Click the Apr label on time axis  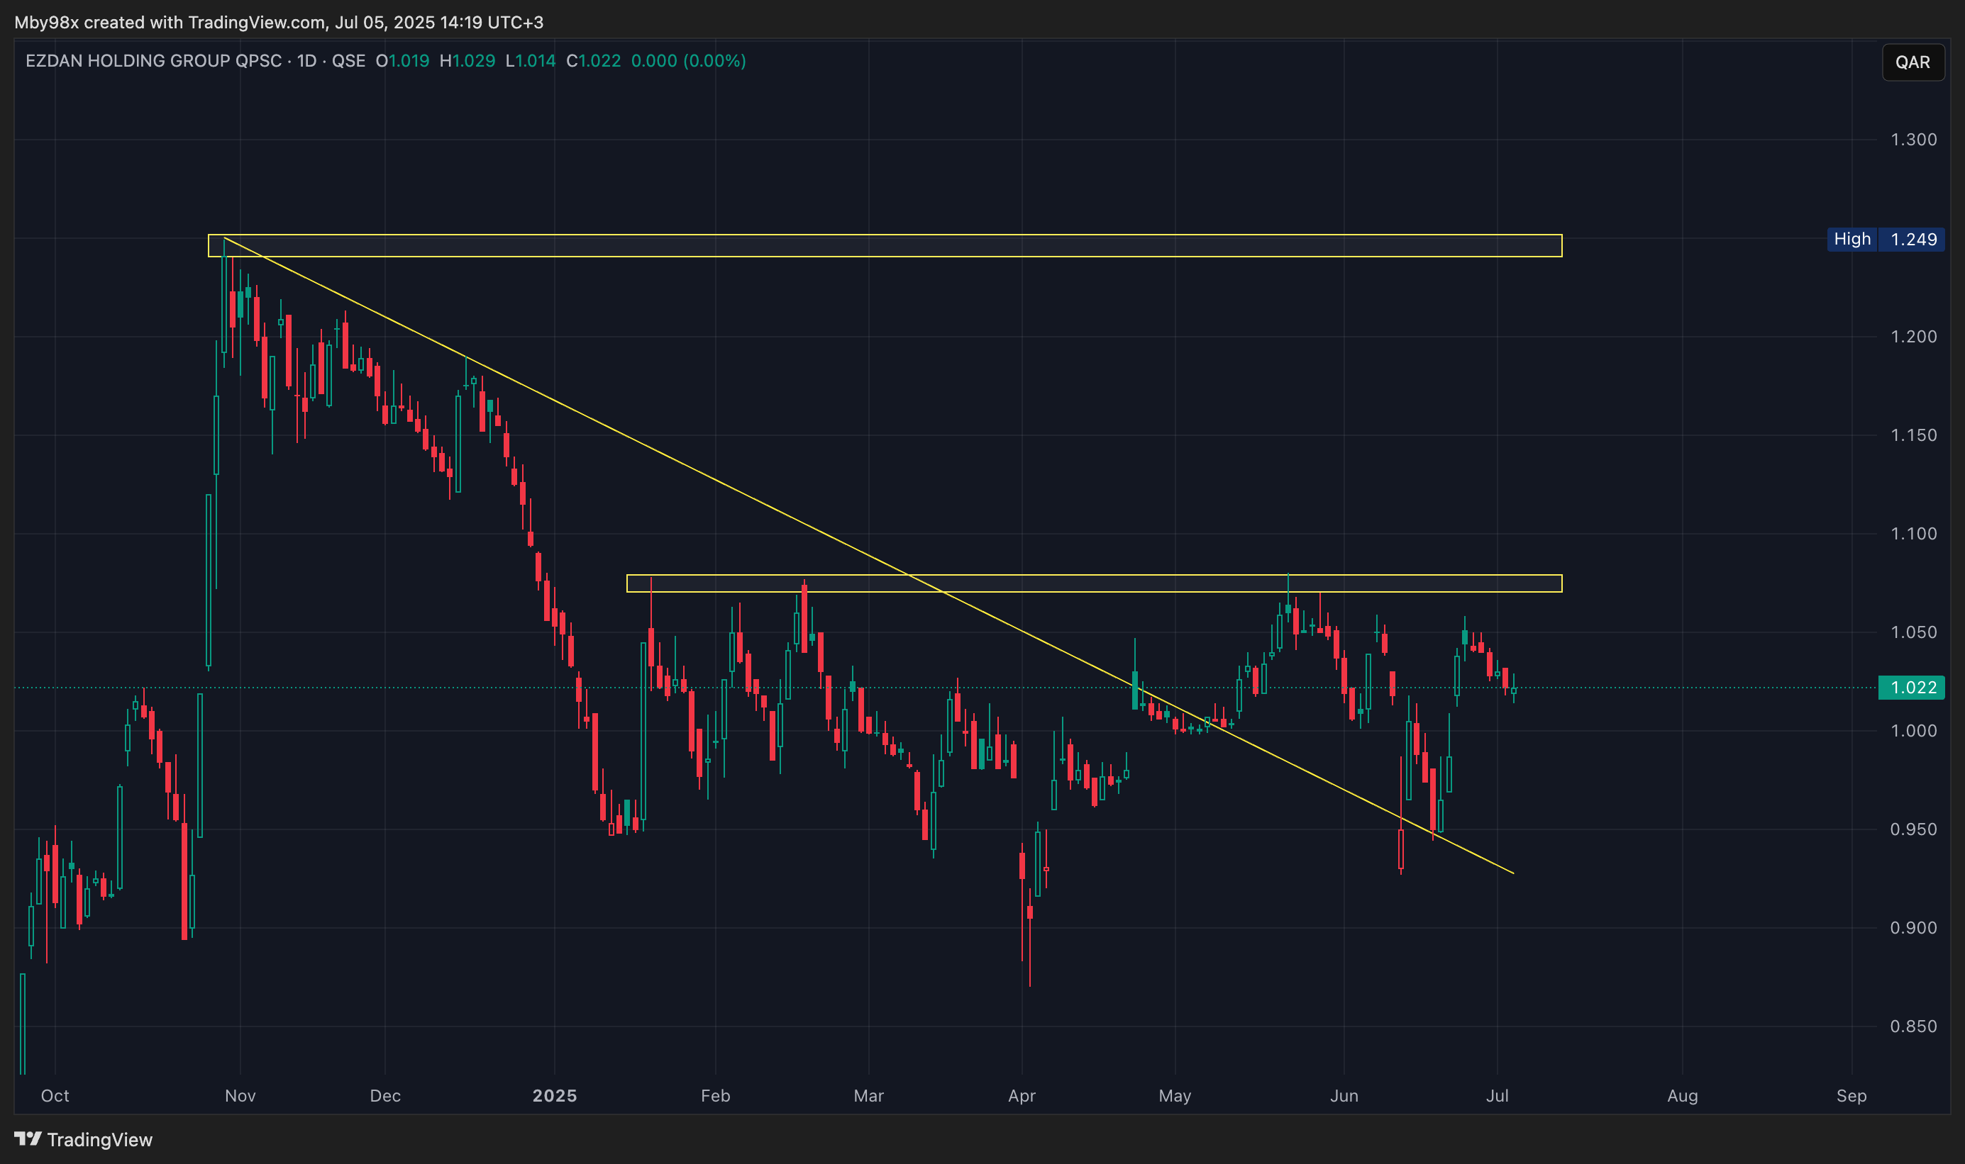tap(1022, 1096)
